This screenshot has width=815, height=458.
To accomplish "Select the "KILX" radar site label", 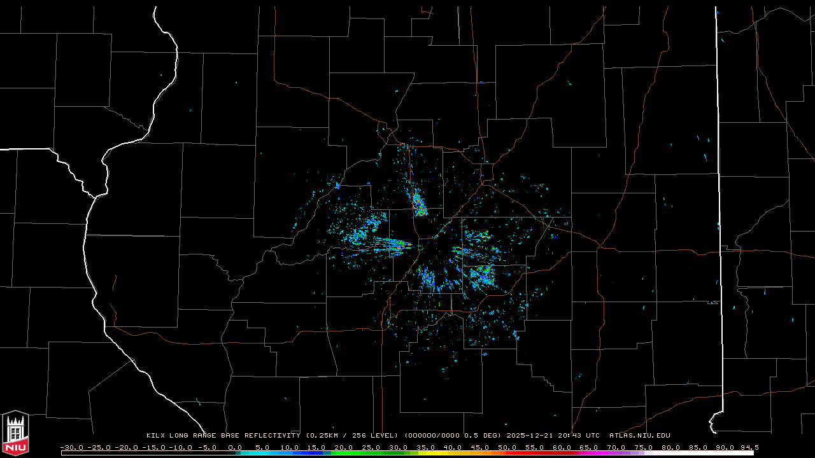I will (x=155, y=436).
